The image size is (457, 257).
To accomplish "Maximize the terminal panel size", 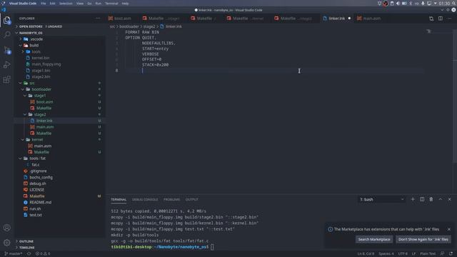I will click(441, 199).
